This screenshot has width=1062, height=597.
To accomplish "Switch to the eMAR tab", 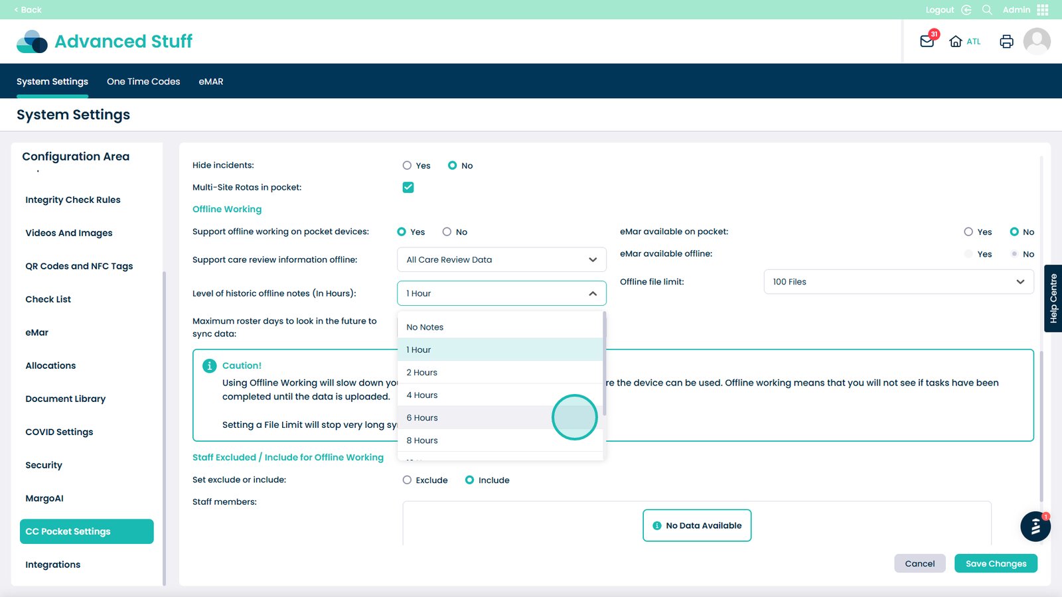I will pos(211,82).
